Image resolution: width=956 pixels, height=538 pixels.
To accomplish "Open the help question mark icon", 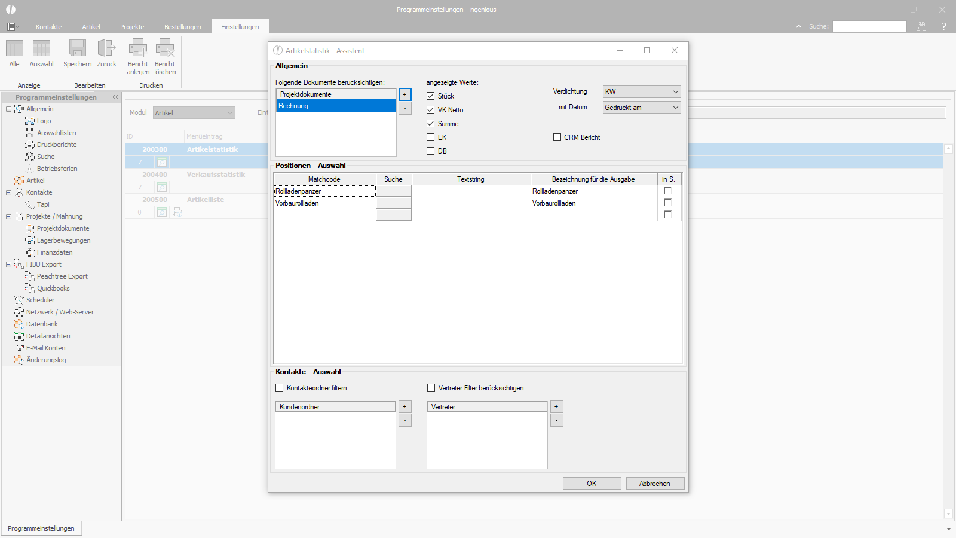I will [x=944, y=26].
